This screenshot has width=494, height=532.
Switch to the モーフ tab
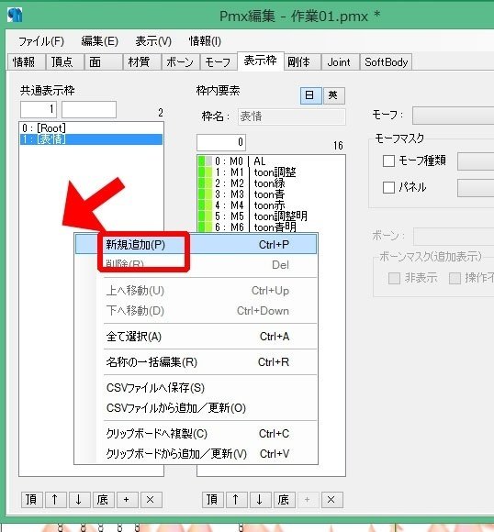point(219,62)
